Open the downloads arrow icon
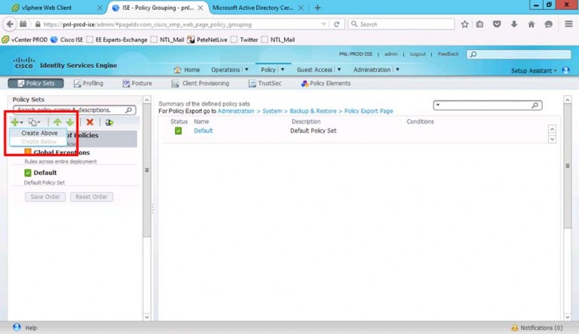Viewport: 579px width, 334px height. tap(514, 24)
